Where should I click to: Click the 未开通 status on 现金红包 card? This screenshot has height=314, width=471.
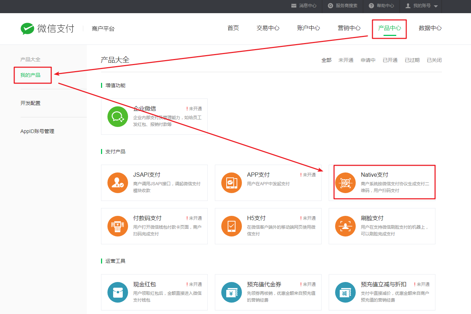click(194, 284)
